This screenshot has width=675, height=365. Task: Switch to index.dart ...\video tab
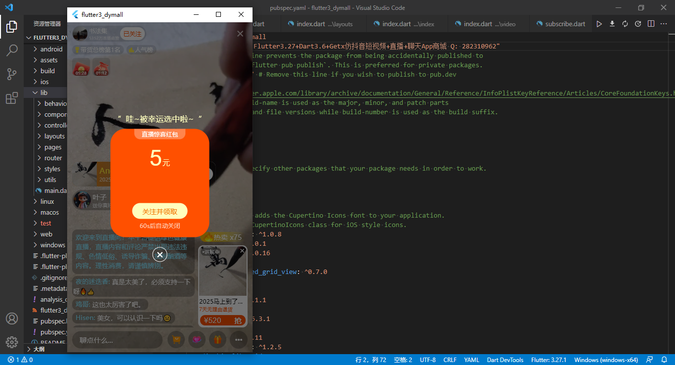pyautogui.click(x=489, y=24)
